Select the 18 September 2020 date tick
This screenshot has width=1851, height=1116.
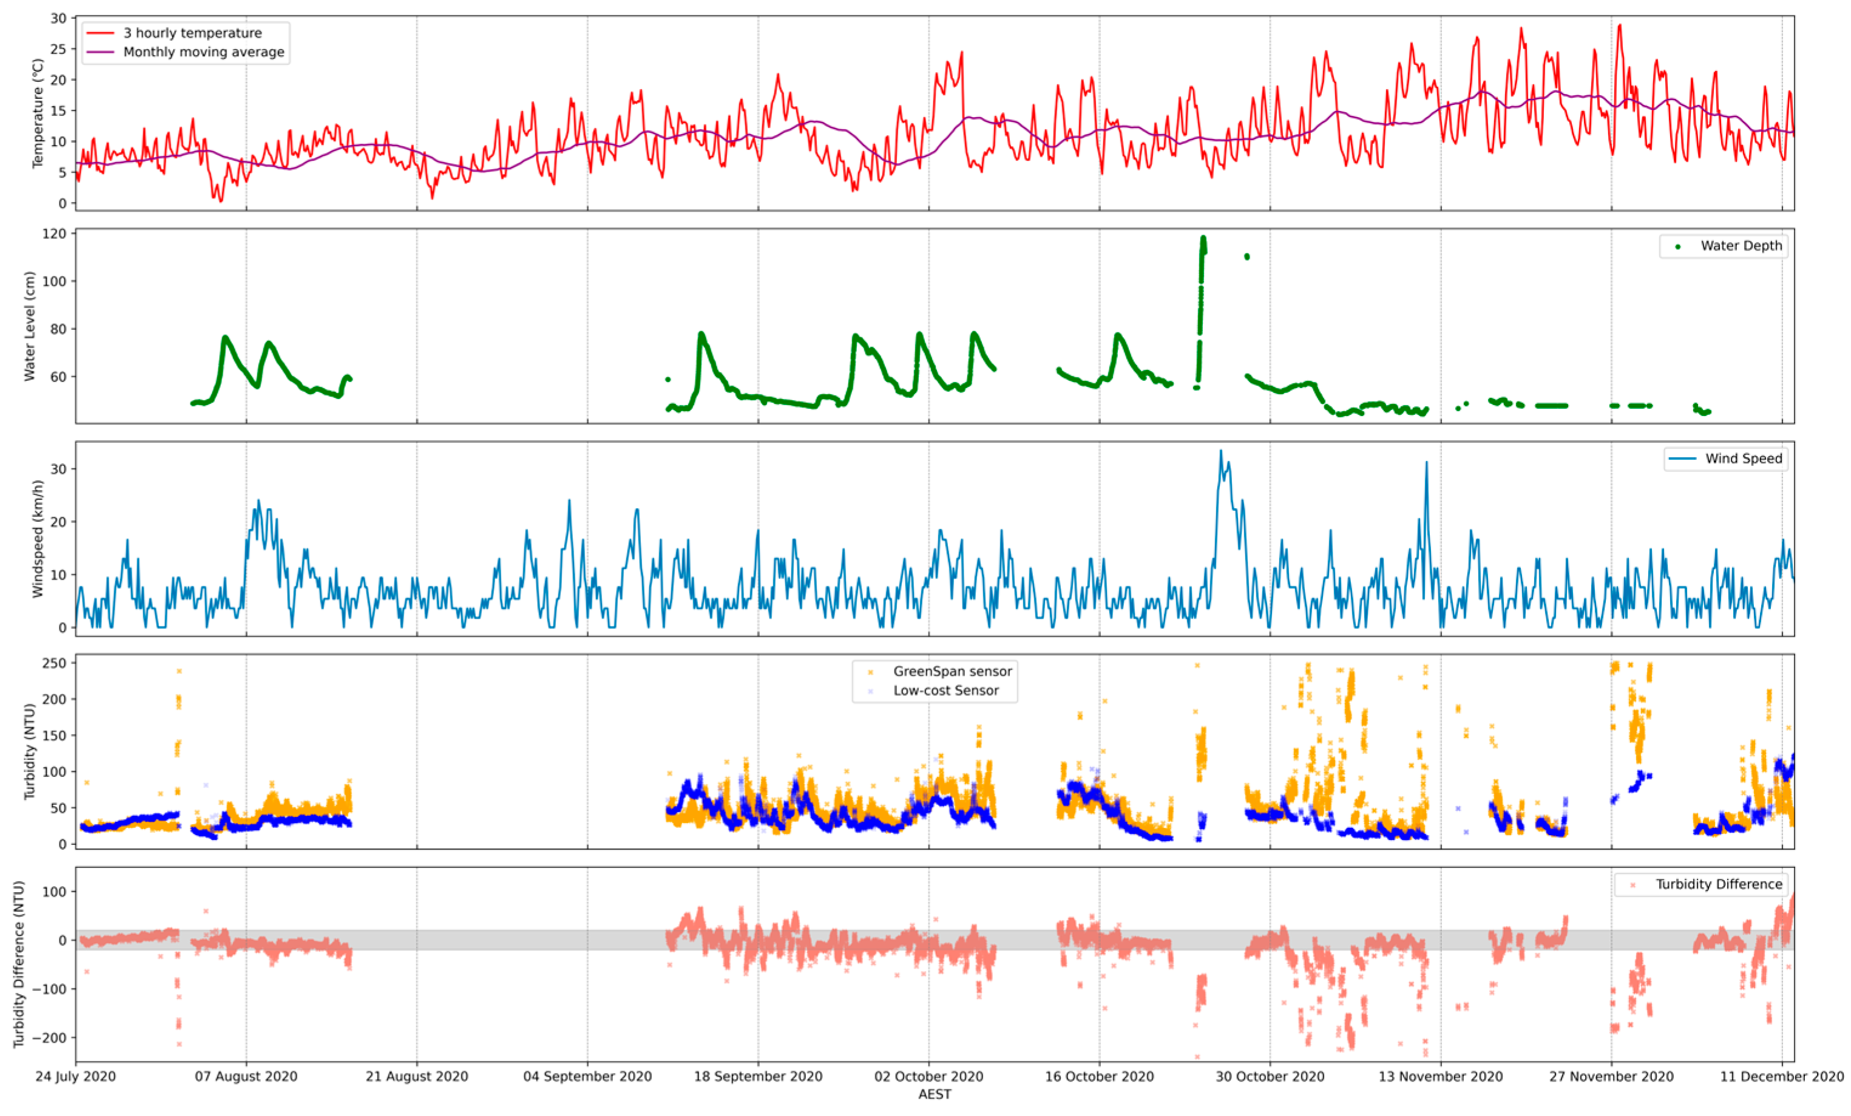[x=757, y=1076]
